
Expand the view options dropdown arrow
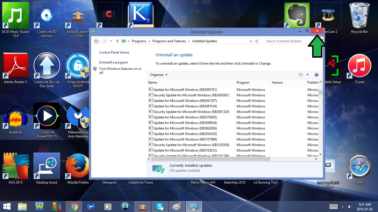point(307,75)
